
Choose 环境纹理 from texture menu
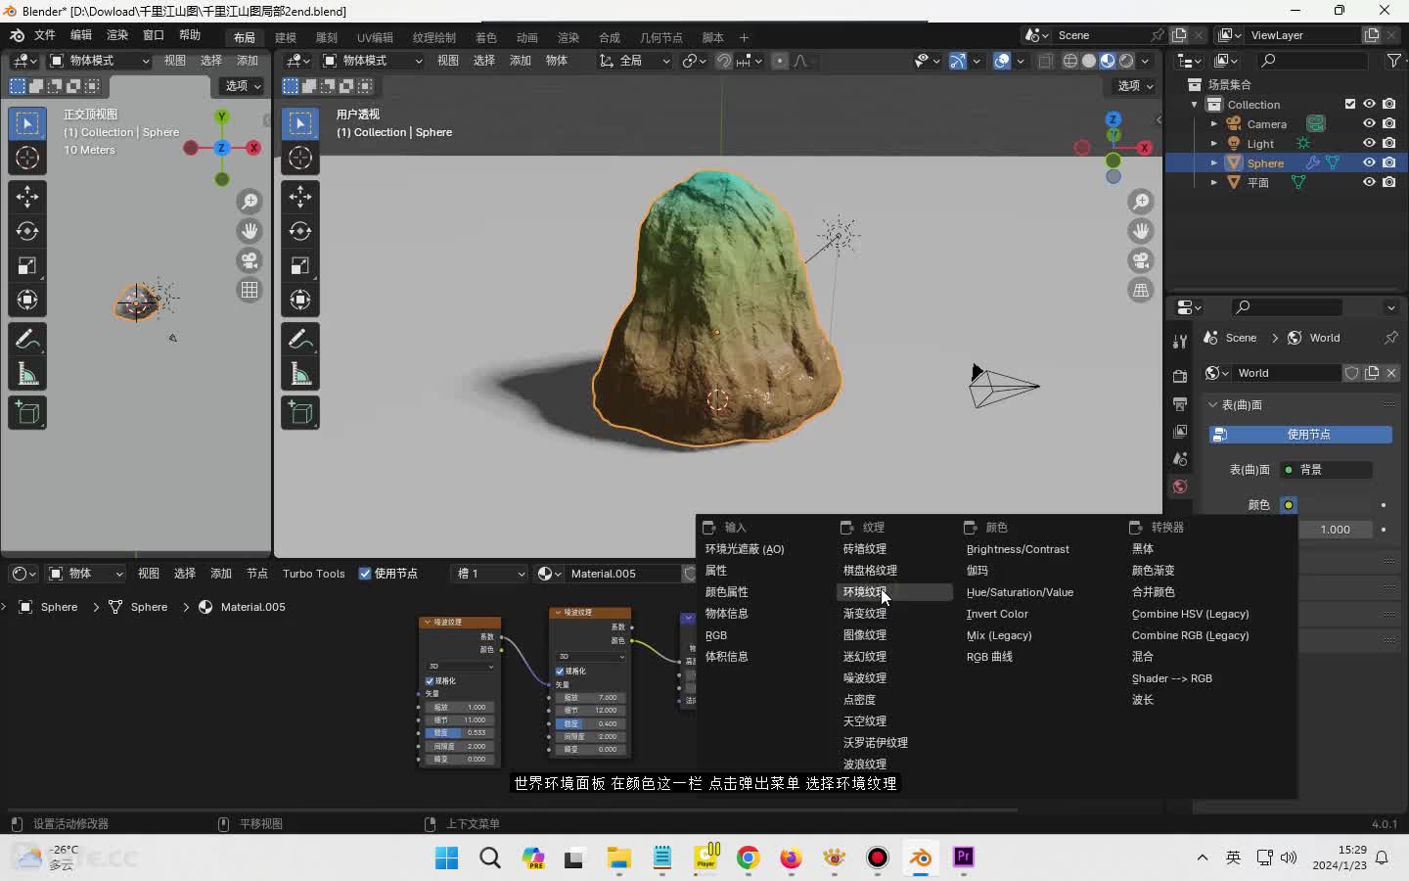pos(894,592)
